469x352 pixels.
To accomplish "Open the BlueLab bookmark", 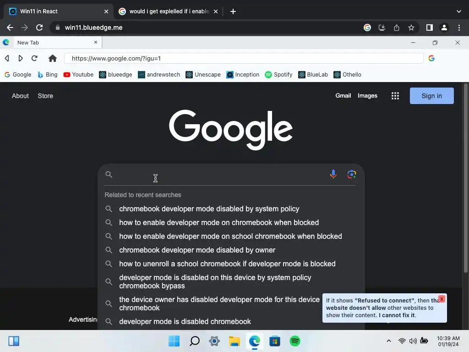I will coord(313,75).
